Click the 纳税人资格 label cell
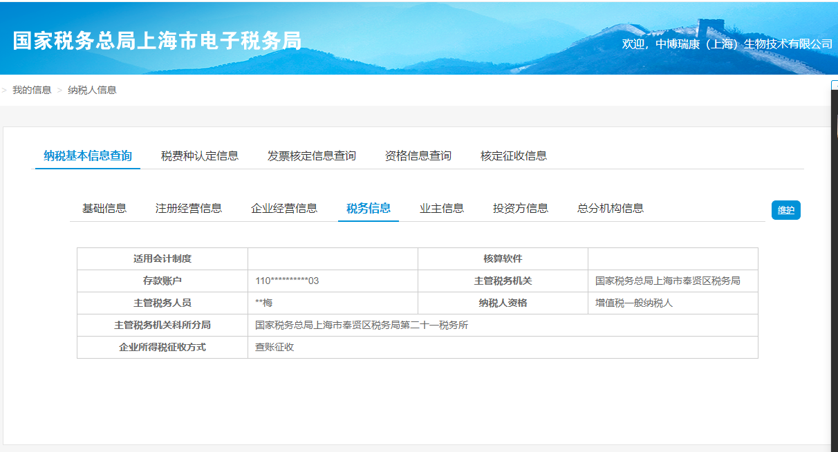 pyautogui.click(x=503, y=303)
